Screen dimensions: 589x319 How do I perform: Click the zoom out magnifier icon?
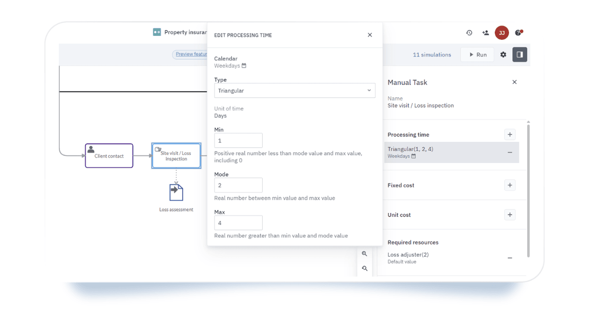point(364,268)
